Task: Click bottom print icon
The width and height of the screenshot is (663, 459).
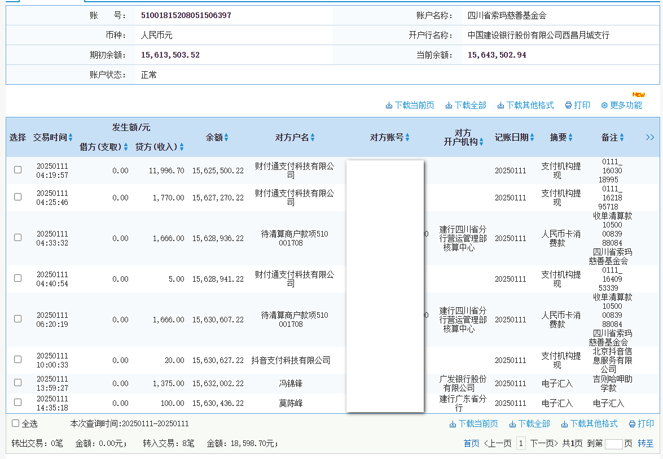Action: (632, 424)
